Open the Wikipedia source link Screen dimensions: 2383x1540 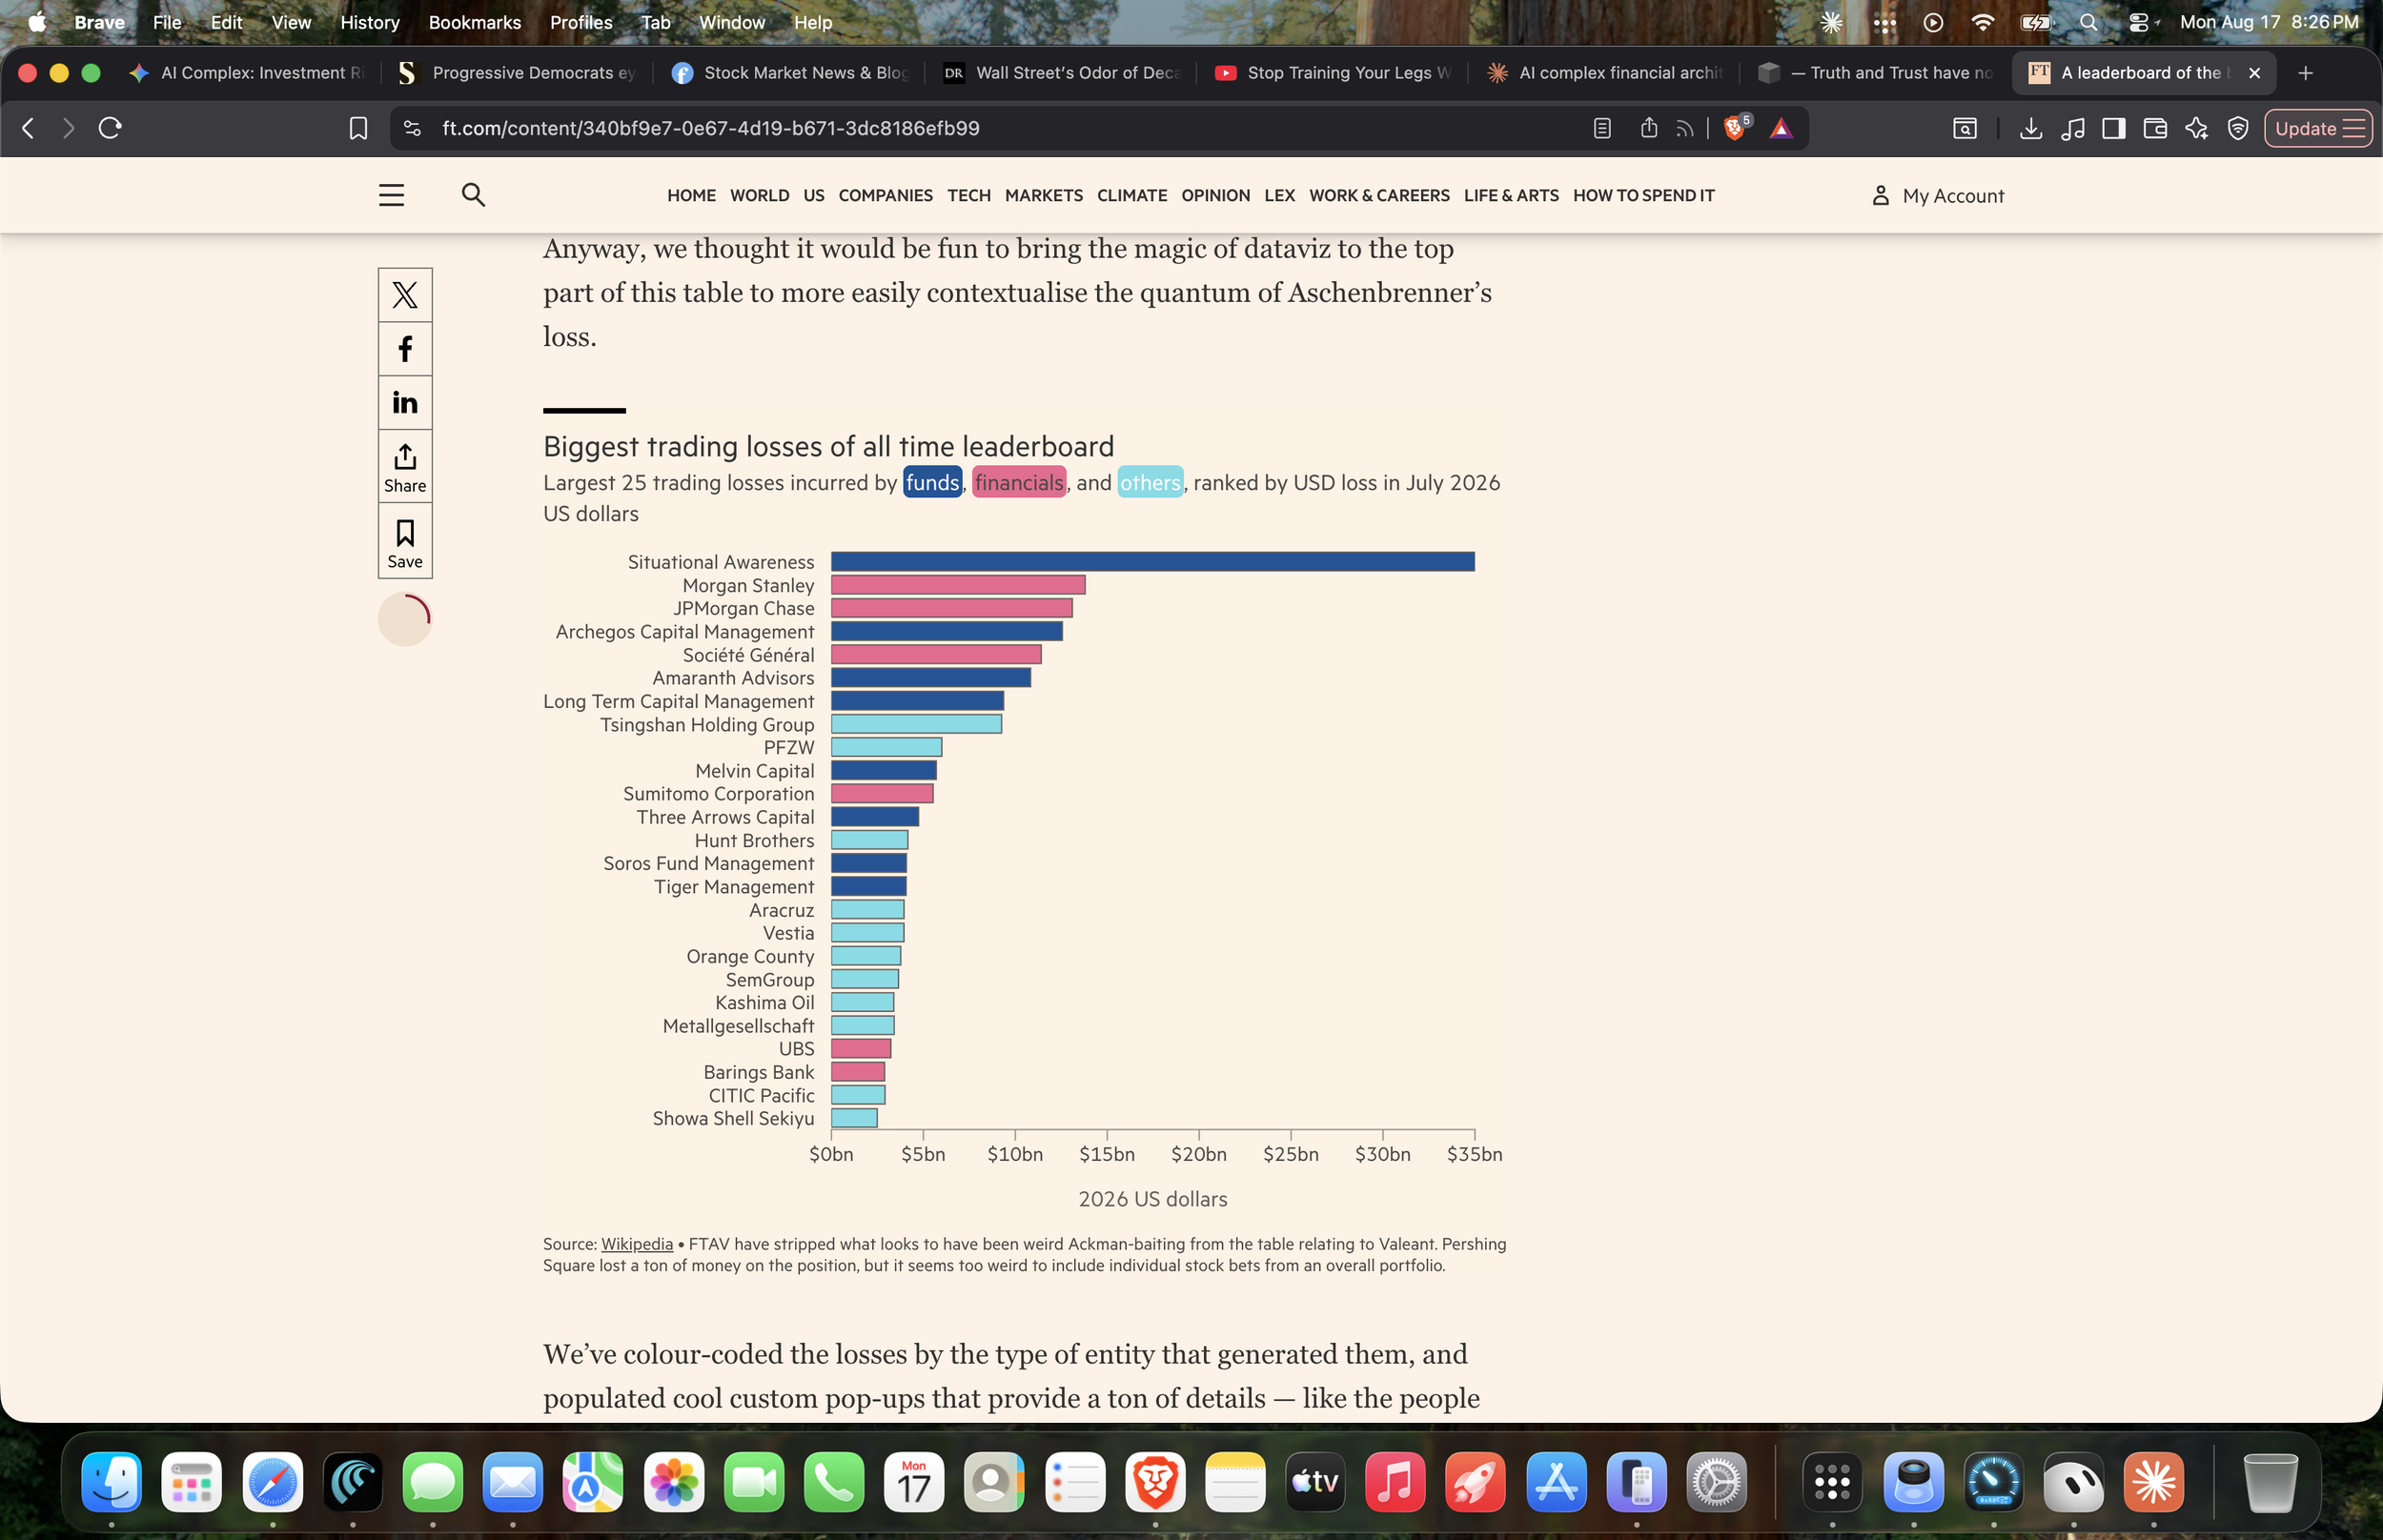click(x=636, y=1244)
